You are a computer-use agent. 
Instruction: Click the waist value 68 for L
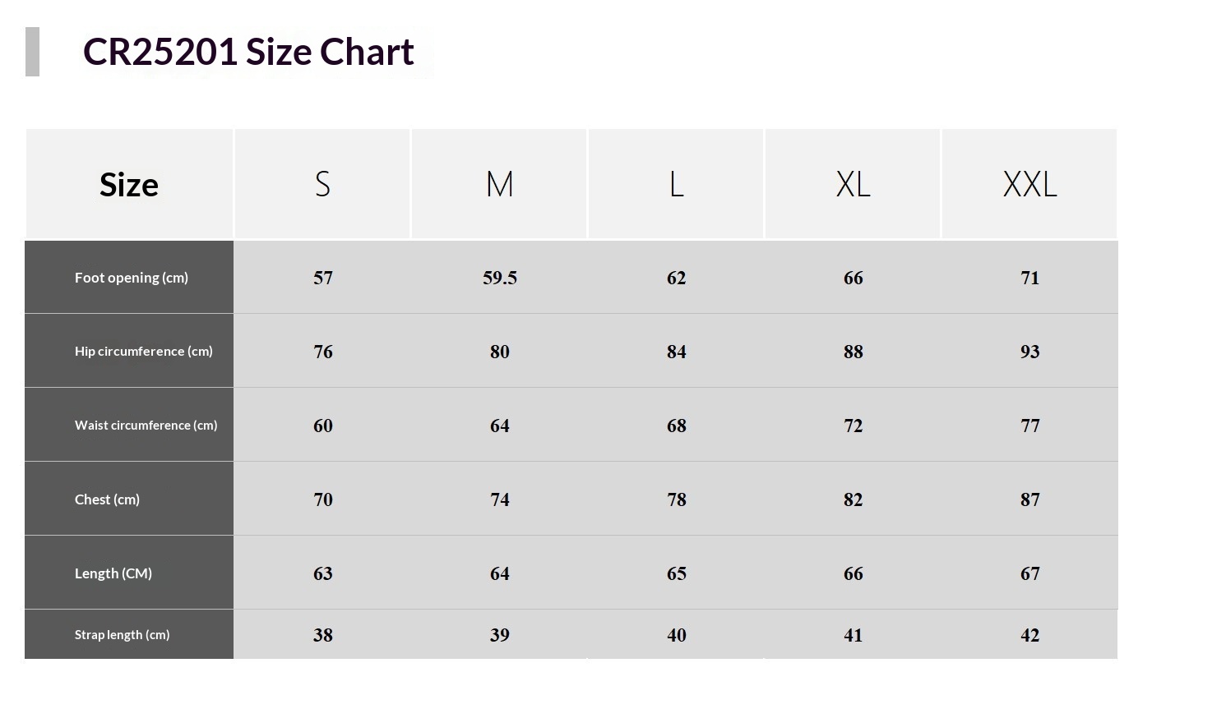coord(676,426)
